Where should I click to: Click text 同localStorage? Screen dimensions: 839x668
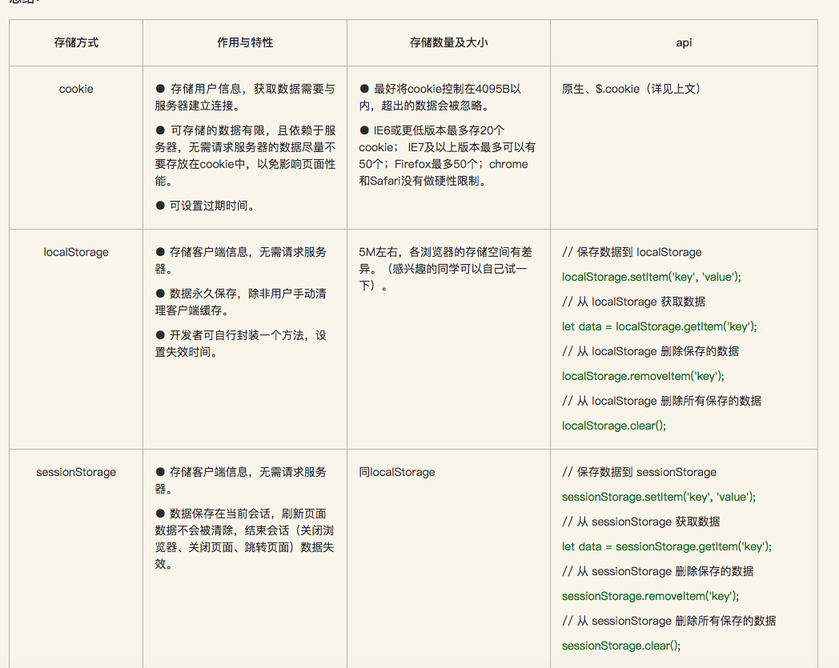pyautogui.click(x=397, y=472)
